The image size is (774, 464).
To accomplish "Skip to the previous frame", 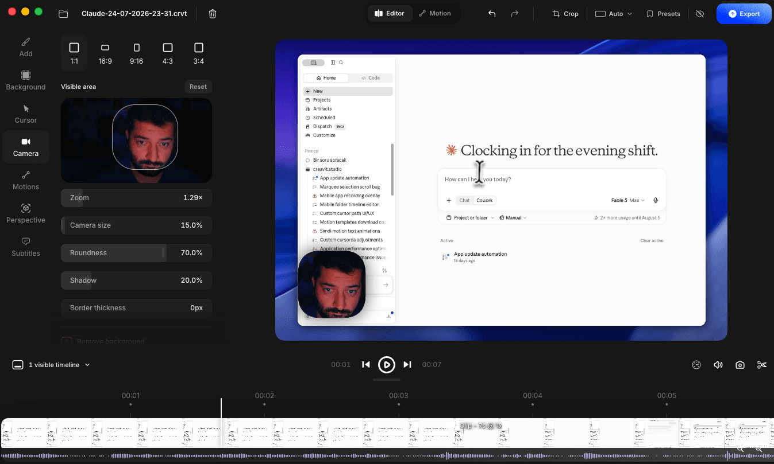I will [365, 364].
